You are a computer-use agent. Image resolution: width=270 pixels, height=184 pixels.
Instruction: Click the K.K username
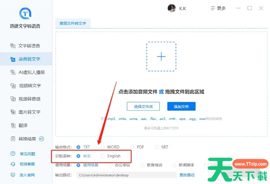[x=183, y=8]
